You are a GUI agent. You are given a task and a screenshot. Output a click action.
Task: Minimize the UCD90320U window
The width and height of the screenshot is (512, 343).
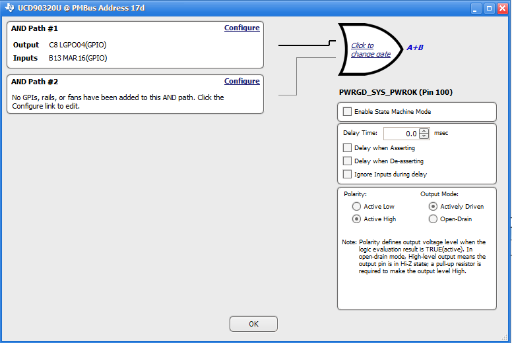[x=476, y=8]
